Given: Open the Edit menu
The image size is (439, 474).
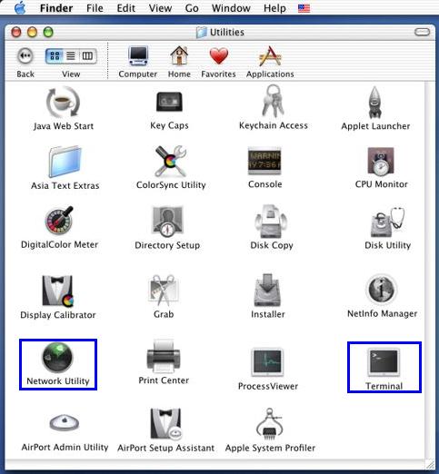Looking at the screenshot, I should pyautogui.click(x=126, y=8).
